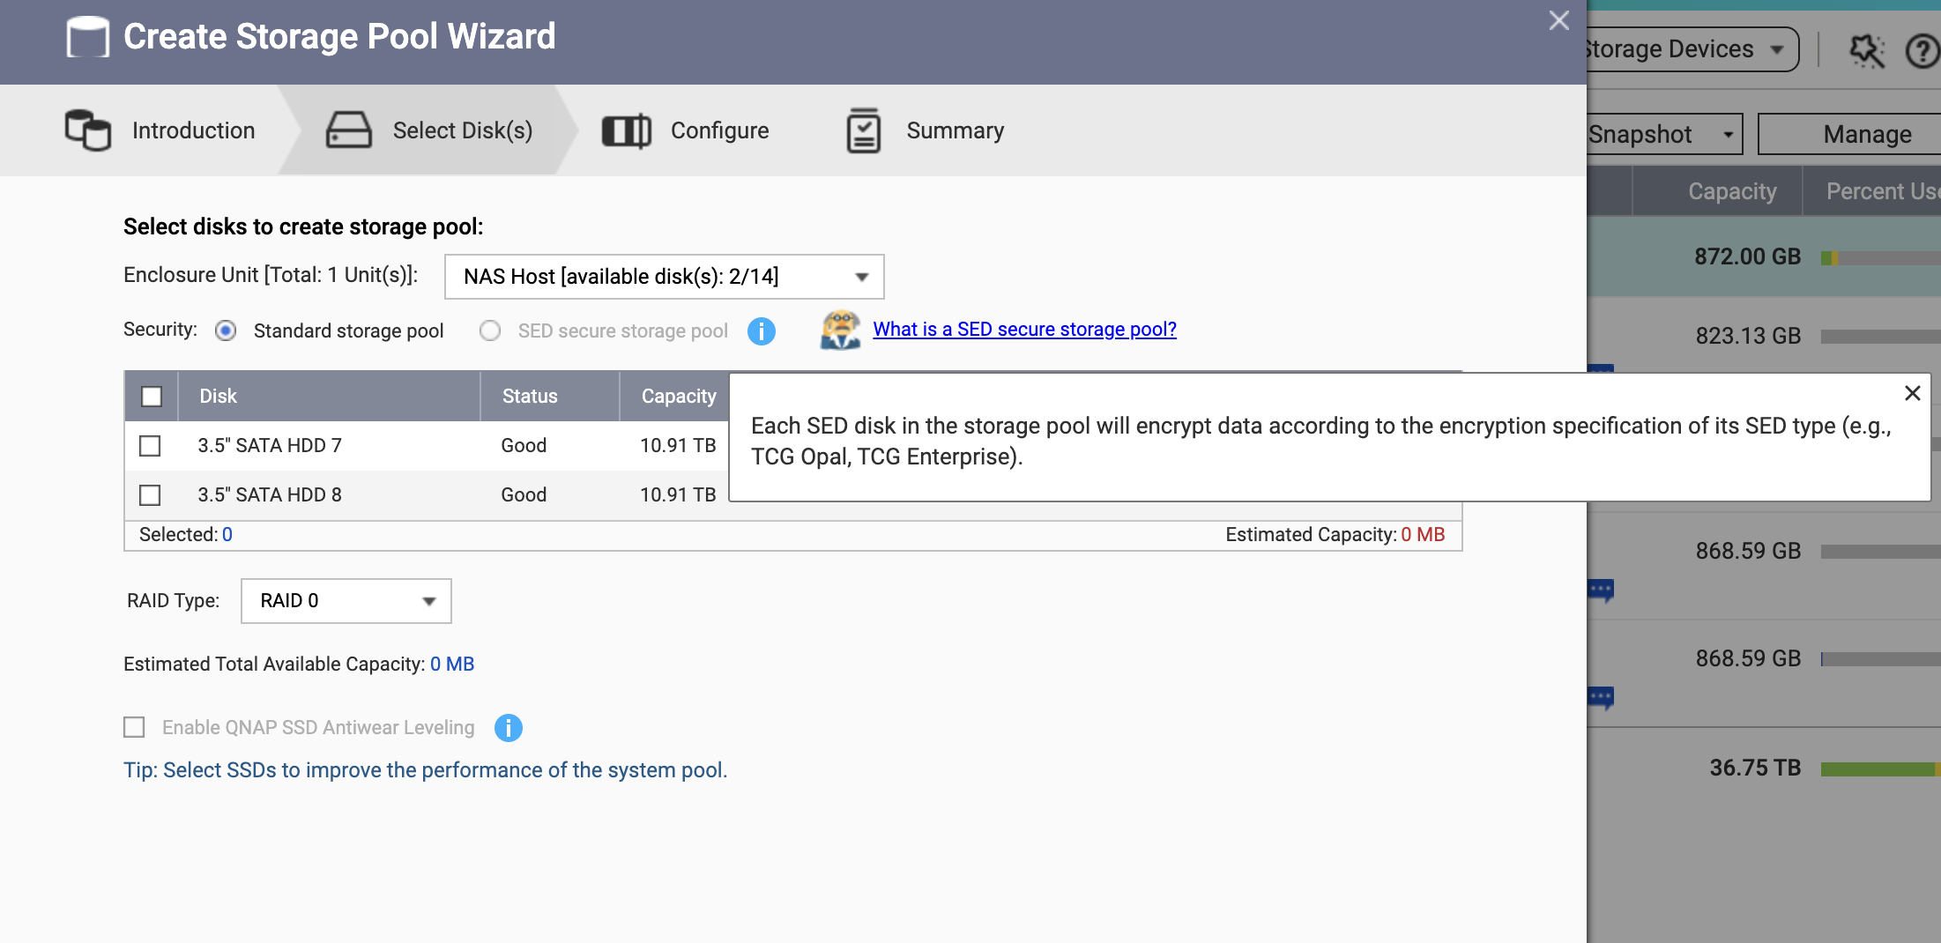Close the SED encryption tooltip popup
The height and width of the screenshot is (943, 1941).
pyautogui.click(x=1912, y=393)
